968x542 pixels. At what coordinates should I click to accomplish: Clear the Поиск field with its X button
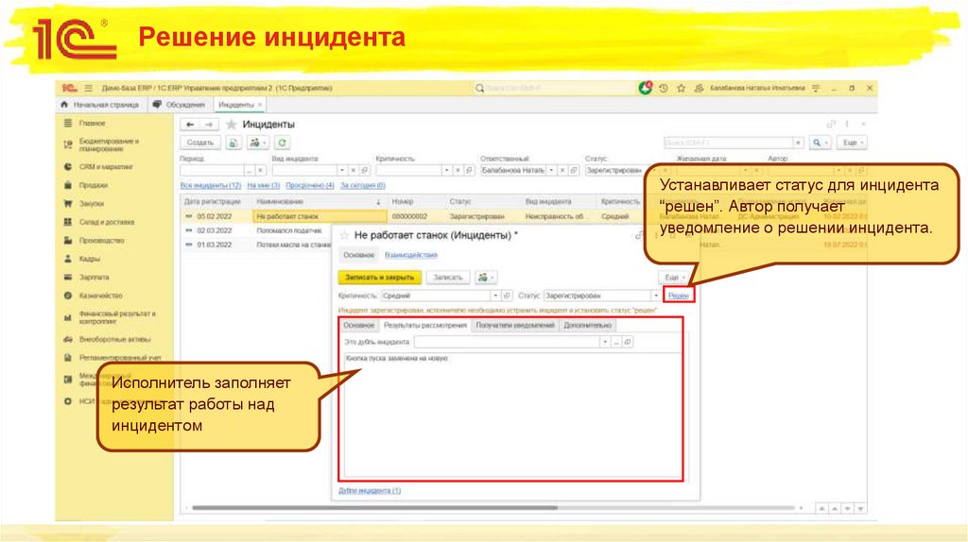[x=798, y=143]
